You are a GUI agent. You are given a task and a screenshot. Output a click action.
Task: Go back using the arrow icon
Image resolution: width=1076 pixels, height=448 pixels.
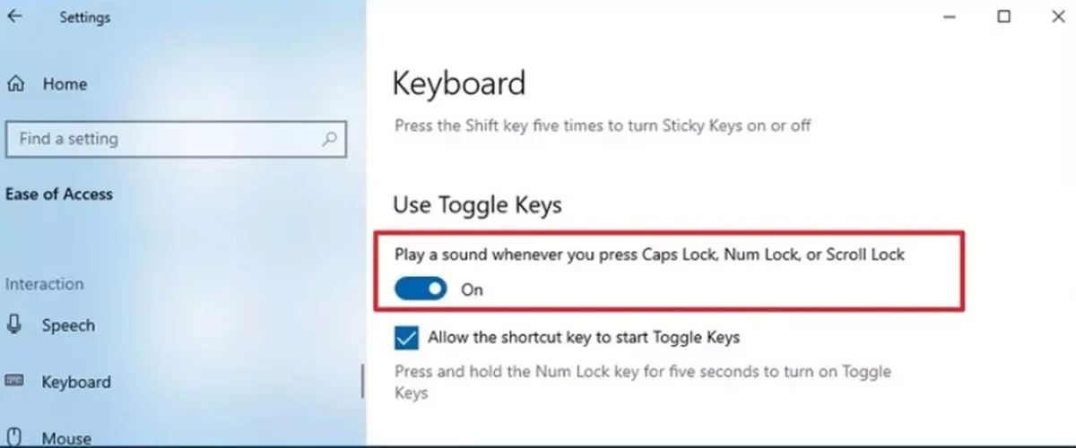point(15,16)
